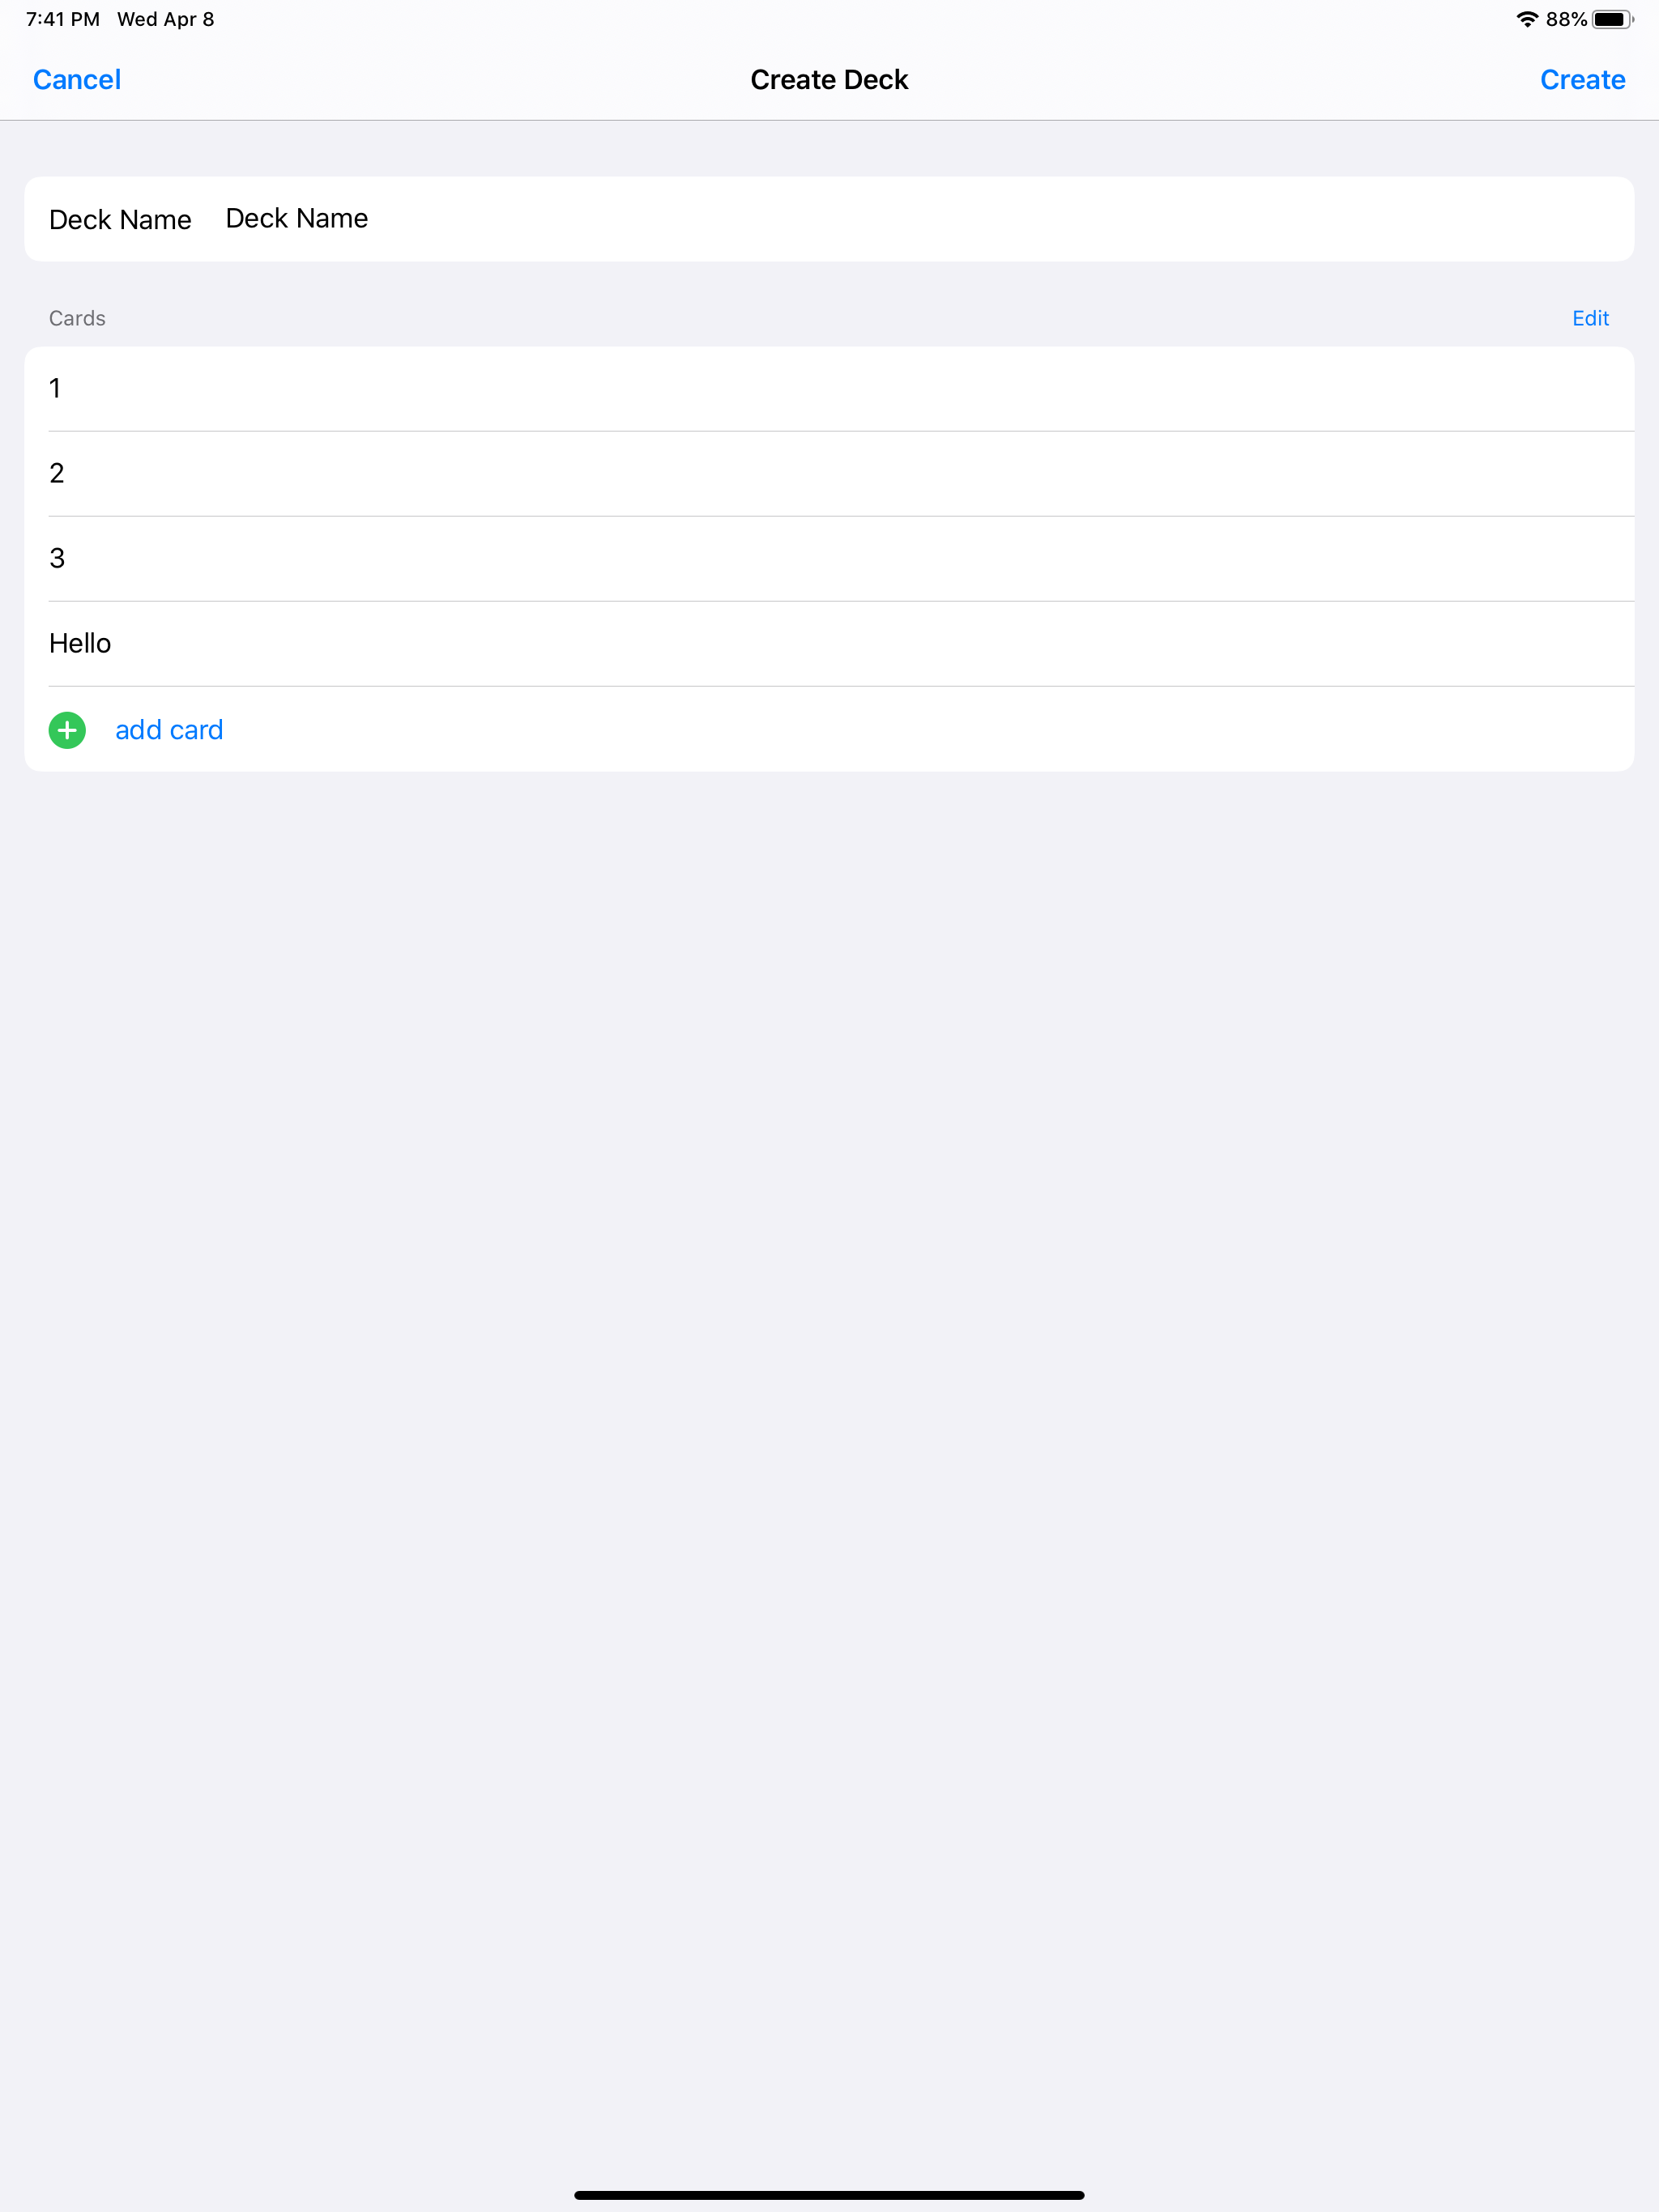This screenshot has width=1659, height=2212.
Task: Tap the Create Deck title
Action: coord(829,79)
